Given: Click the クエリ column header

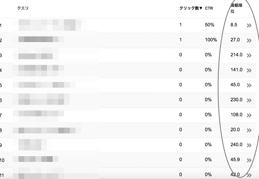Looking at the screenshot, I should 23,8.
